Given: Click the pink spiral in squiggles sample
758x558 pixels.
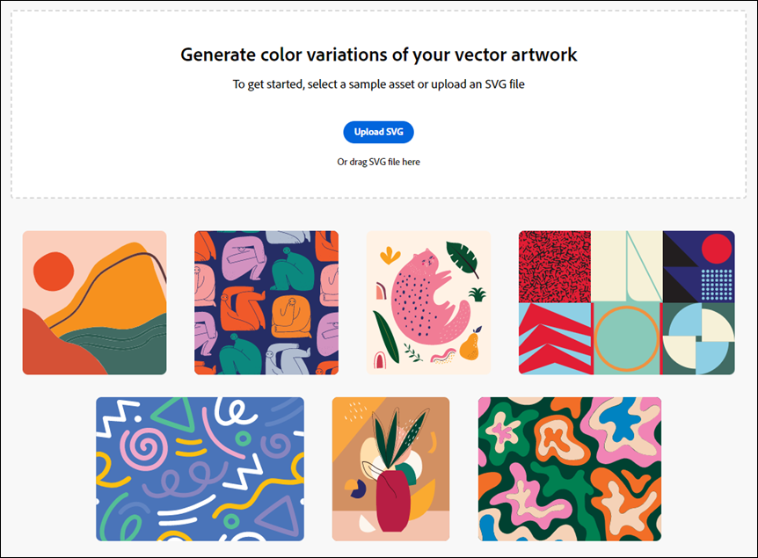Looking at the screenshot, I should [143, 446].
